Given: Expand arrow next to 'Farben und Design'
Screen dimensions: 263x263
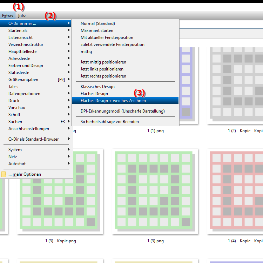Looking at the screenshot, I should [x=69, y=65].
